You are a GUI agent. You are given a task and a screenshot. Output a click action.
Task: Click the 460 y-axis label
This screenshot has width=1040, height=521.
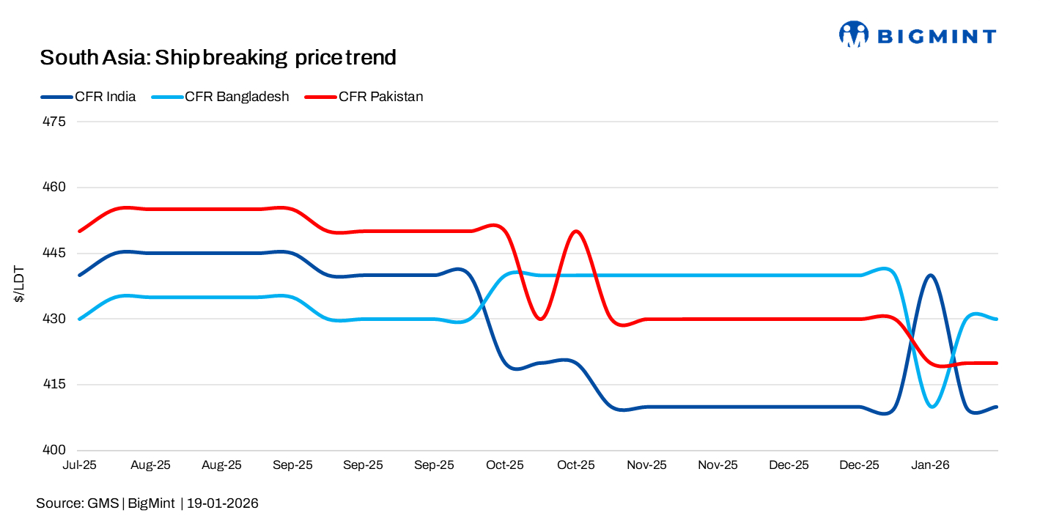tap(56, 188)
